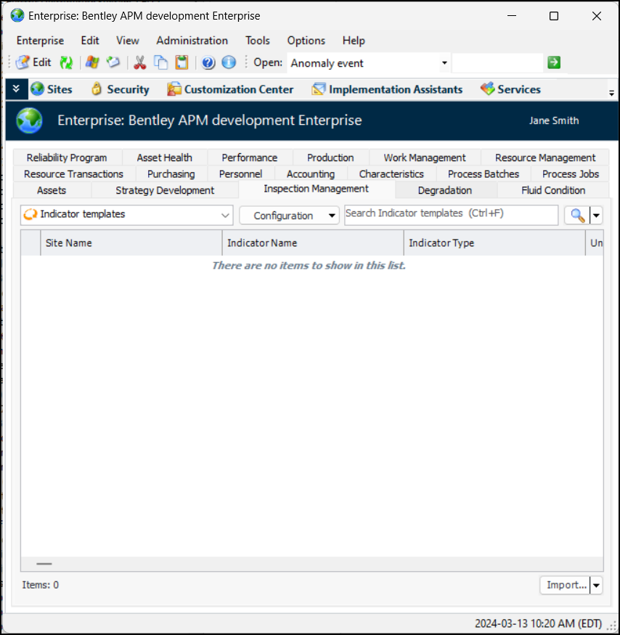The height and width of the screenshot is (635, 620).
Task: Open the Security navigation item
Action: 121,89
